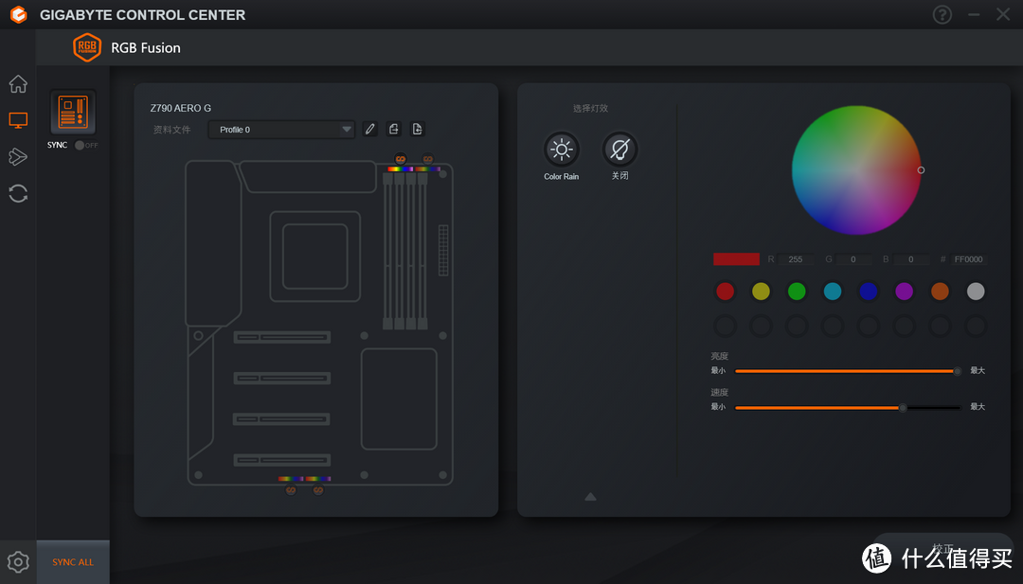Image resolution: width=1023 pixels, height=584 pixels.
Task: Click the B value input field
Action: (911, 259)
